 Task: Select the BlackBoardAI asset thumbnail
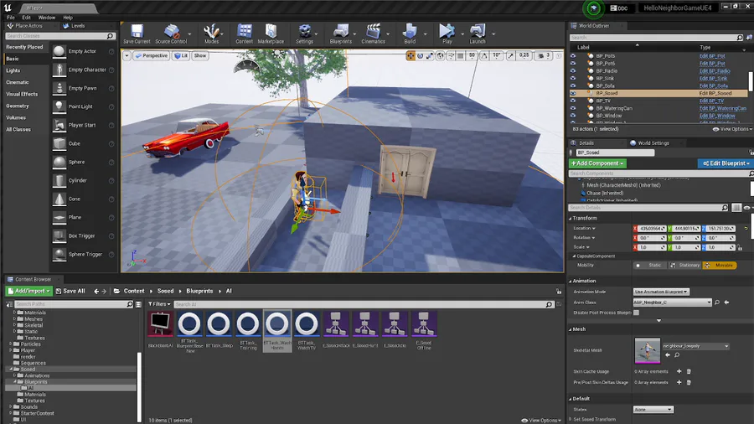(160, 324)
